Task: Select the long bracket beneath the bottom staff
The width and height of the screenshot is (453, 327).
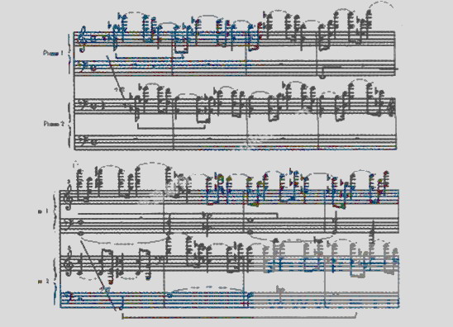Action: click(240, 315)
